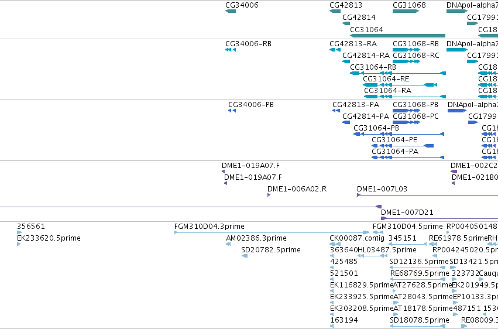Select transcript CG31068-RB label
The height and width of the screenshot is (329, 498).
tap(415, 44)
